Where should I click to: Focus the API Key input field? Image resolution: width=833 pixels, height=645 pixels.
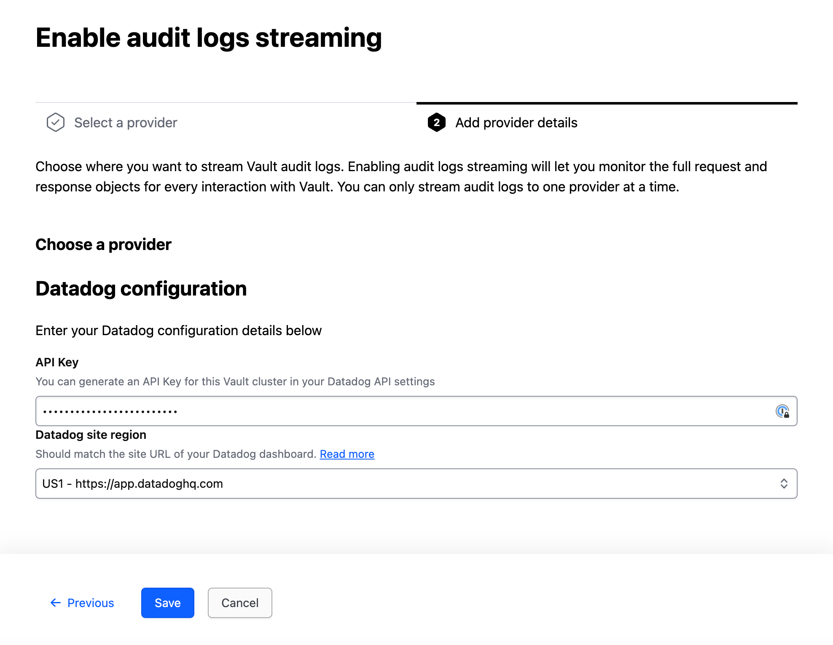pos(416,411)
